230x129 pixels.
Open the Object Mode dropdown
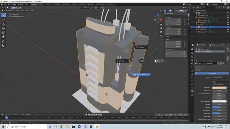(8, 11)
